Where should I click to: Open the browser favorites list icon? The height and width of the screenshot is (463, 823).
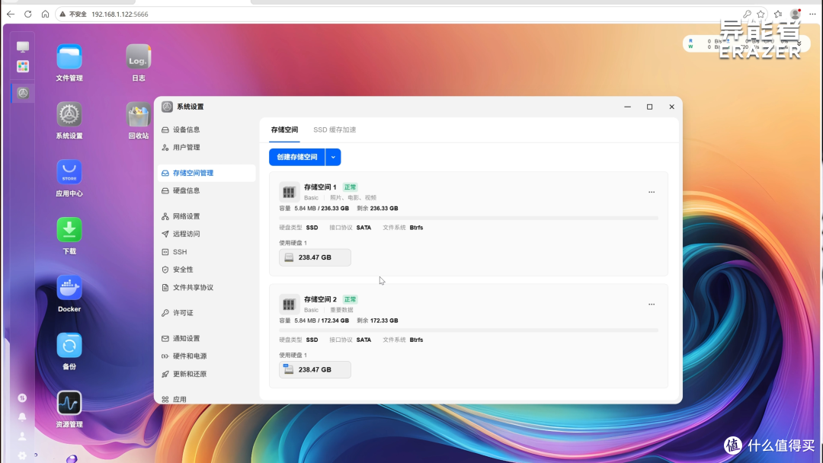(778, 14)
